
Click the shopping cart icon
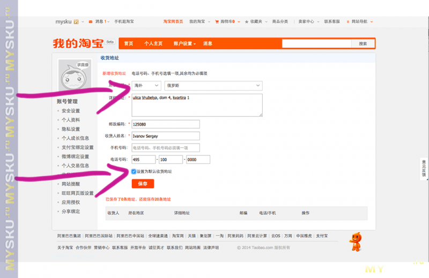(217, 21)
